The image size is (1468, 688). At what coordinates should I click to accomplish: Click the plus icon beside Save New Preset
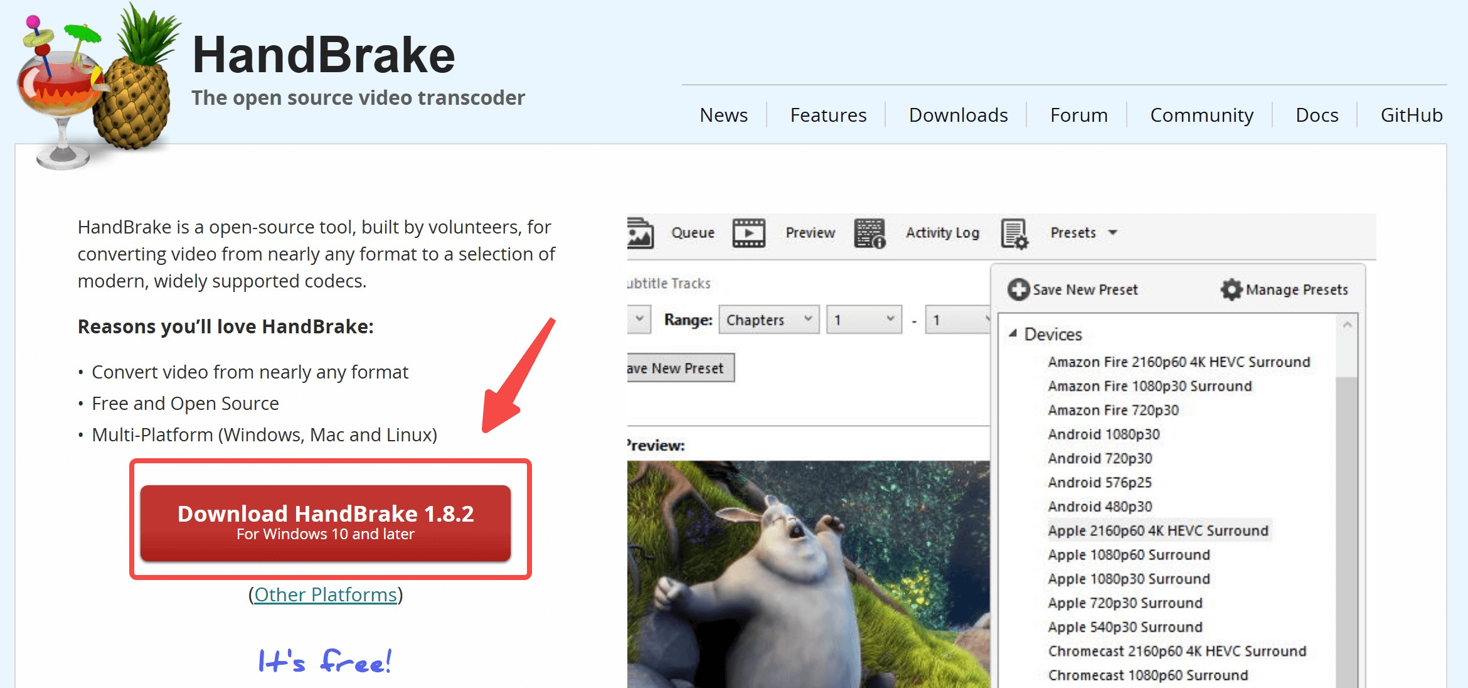[1018, 289]
